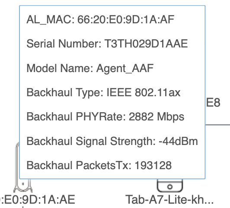This screenshot has height=208, width=230.
Task: Click the partially hidden E8 node label
Action: tap(213, 102)
